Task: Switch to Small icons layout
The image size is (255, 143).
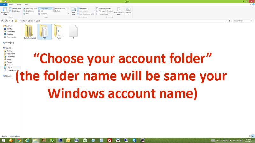Action: click(x=29, y=11)
